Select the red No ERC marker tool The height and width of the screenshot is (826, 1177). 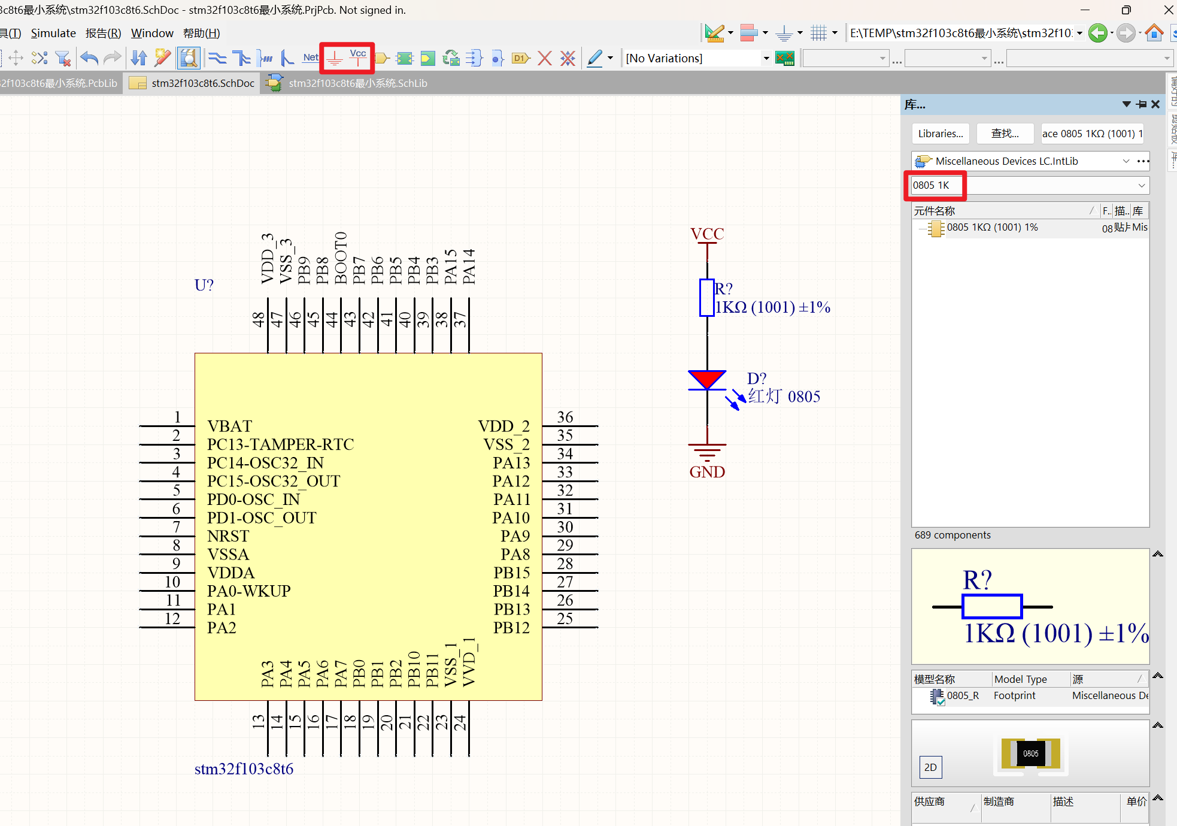(545, 58)
